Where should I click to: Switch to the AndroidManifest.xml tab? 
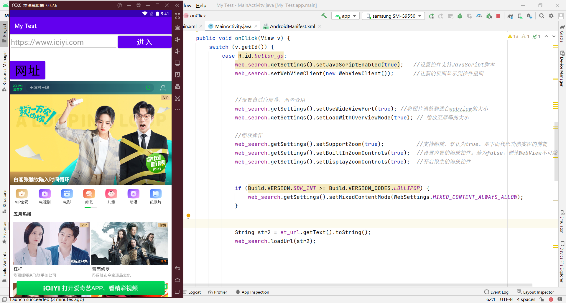tap(292, 26)
